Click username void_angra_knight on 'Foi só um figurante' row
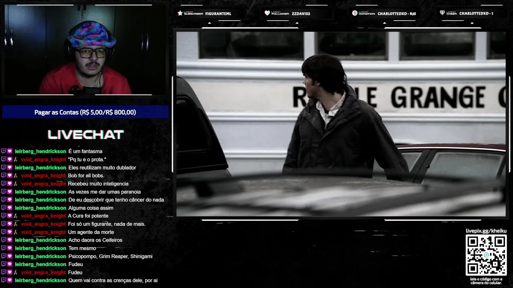This screenshot has width=513, height=288. coord(43,224)
